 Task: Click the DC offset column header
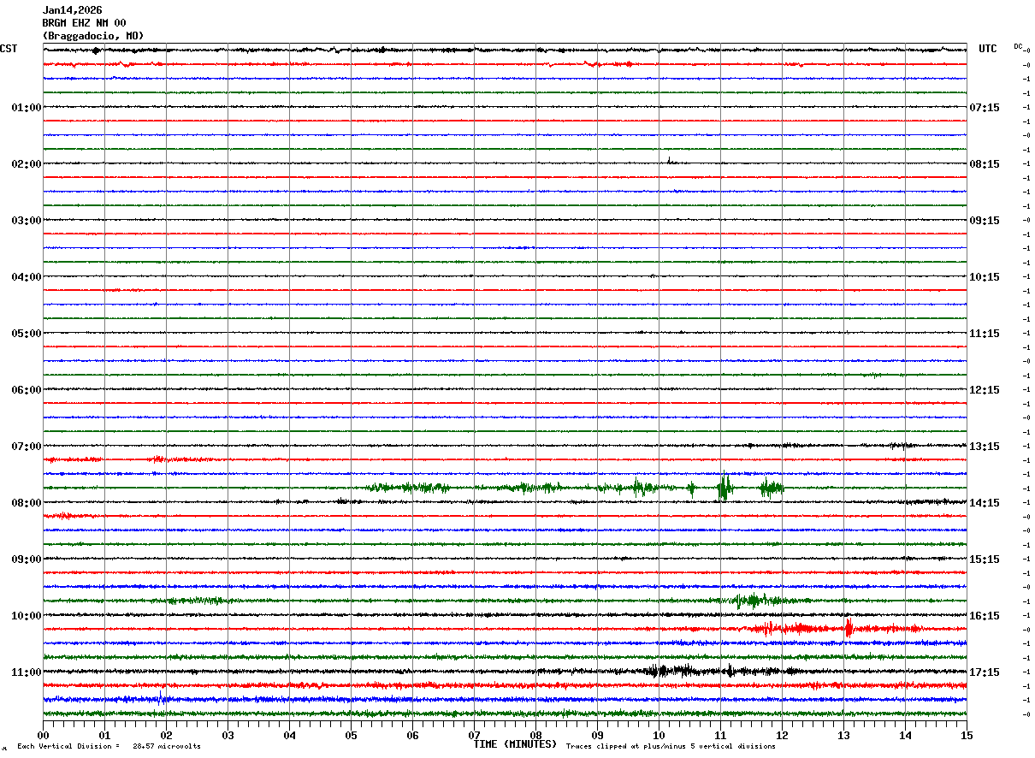1018,46
